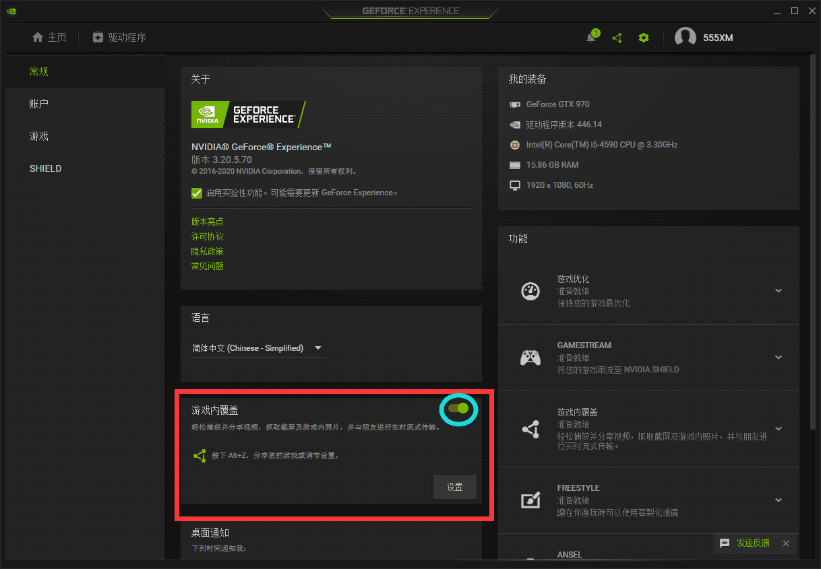The height and width of the screenshot is (569, 821).
Task: Click the NVIDIA logo in title bar
Action: pos(11,11)
